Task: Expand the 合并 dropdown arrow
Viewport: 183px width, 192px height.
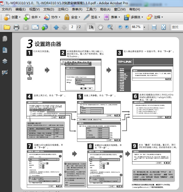Action: [40, 17]
